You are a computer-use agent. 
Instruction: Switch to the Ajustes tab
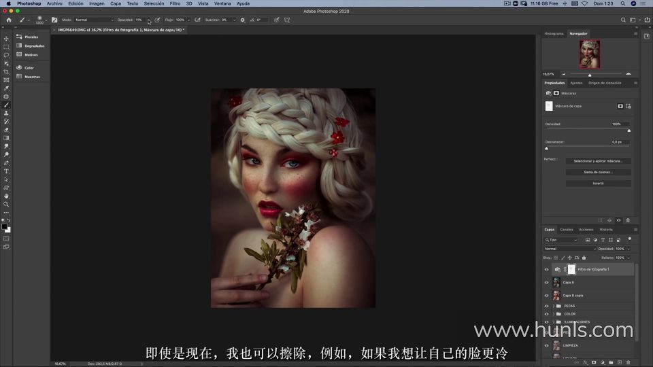[576, 83]
